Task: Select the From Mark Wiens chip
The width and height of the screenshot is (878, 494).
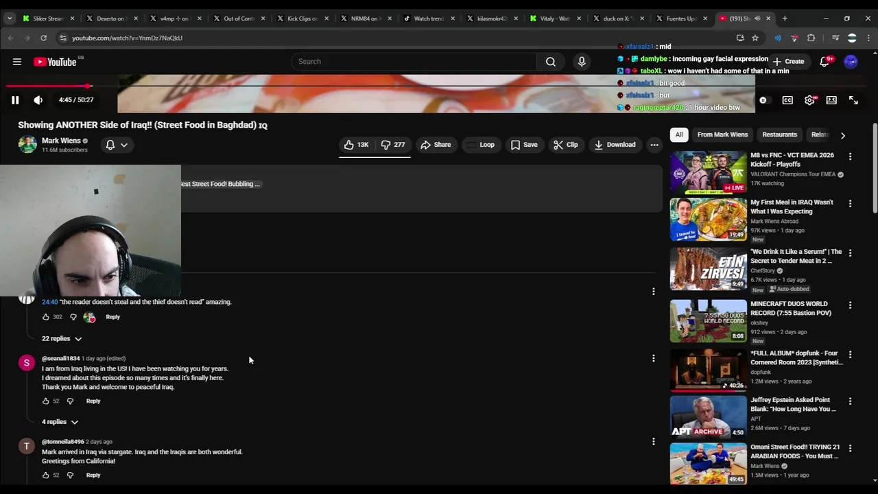Action: click(722, 134)
